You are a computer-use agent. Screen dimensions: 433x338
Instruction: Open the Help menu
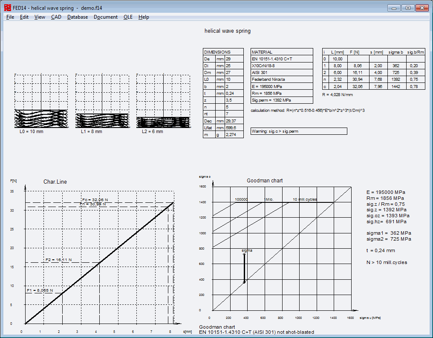point(144,17)
